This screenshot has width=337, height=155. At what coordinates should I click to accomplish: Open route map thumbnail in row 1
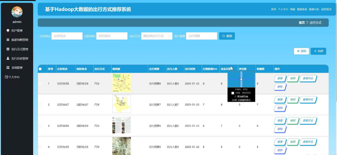122,83
